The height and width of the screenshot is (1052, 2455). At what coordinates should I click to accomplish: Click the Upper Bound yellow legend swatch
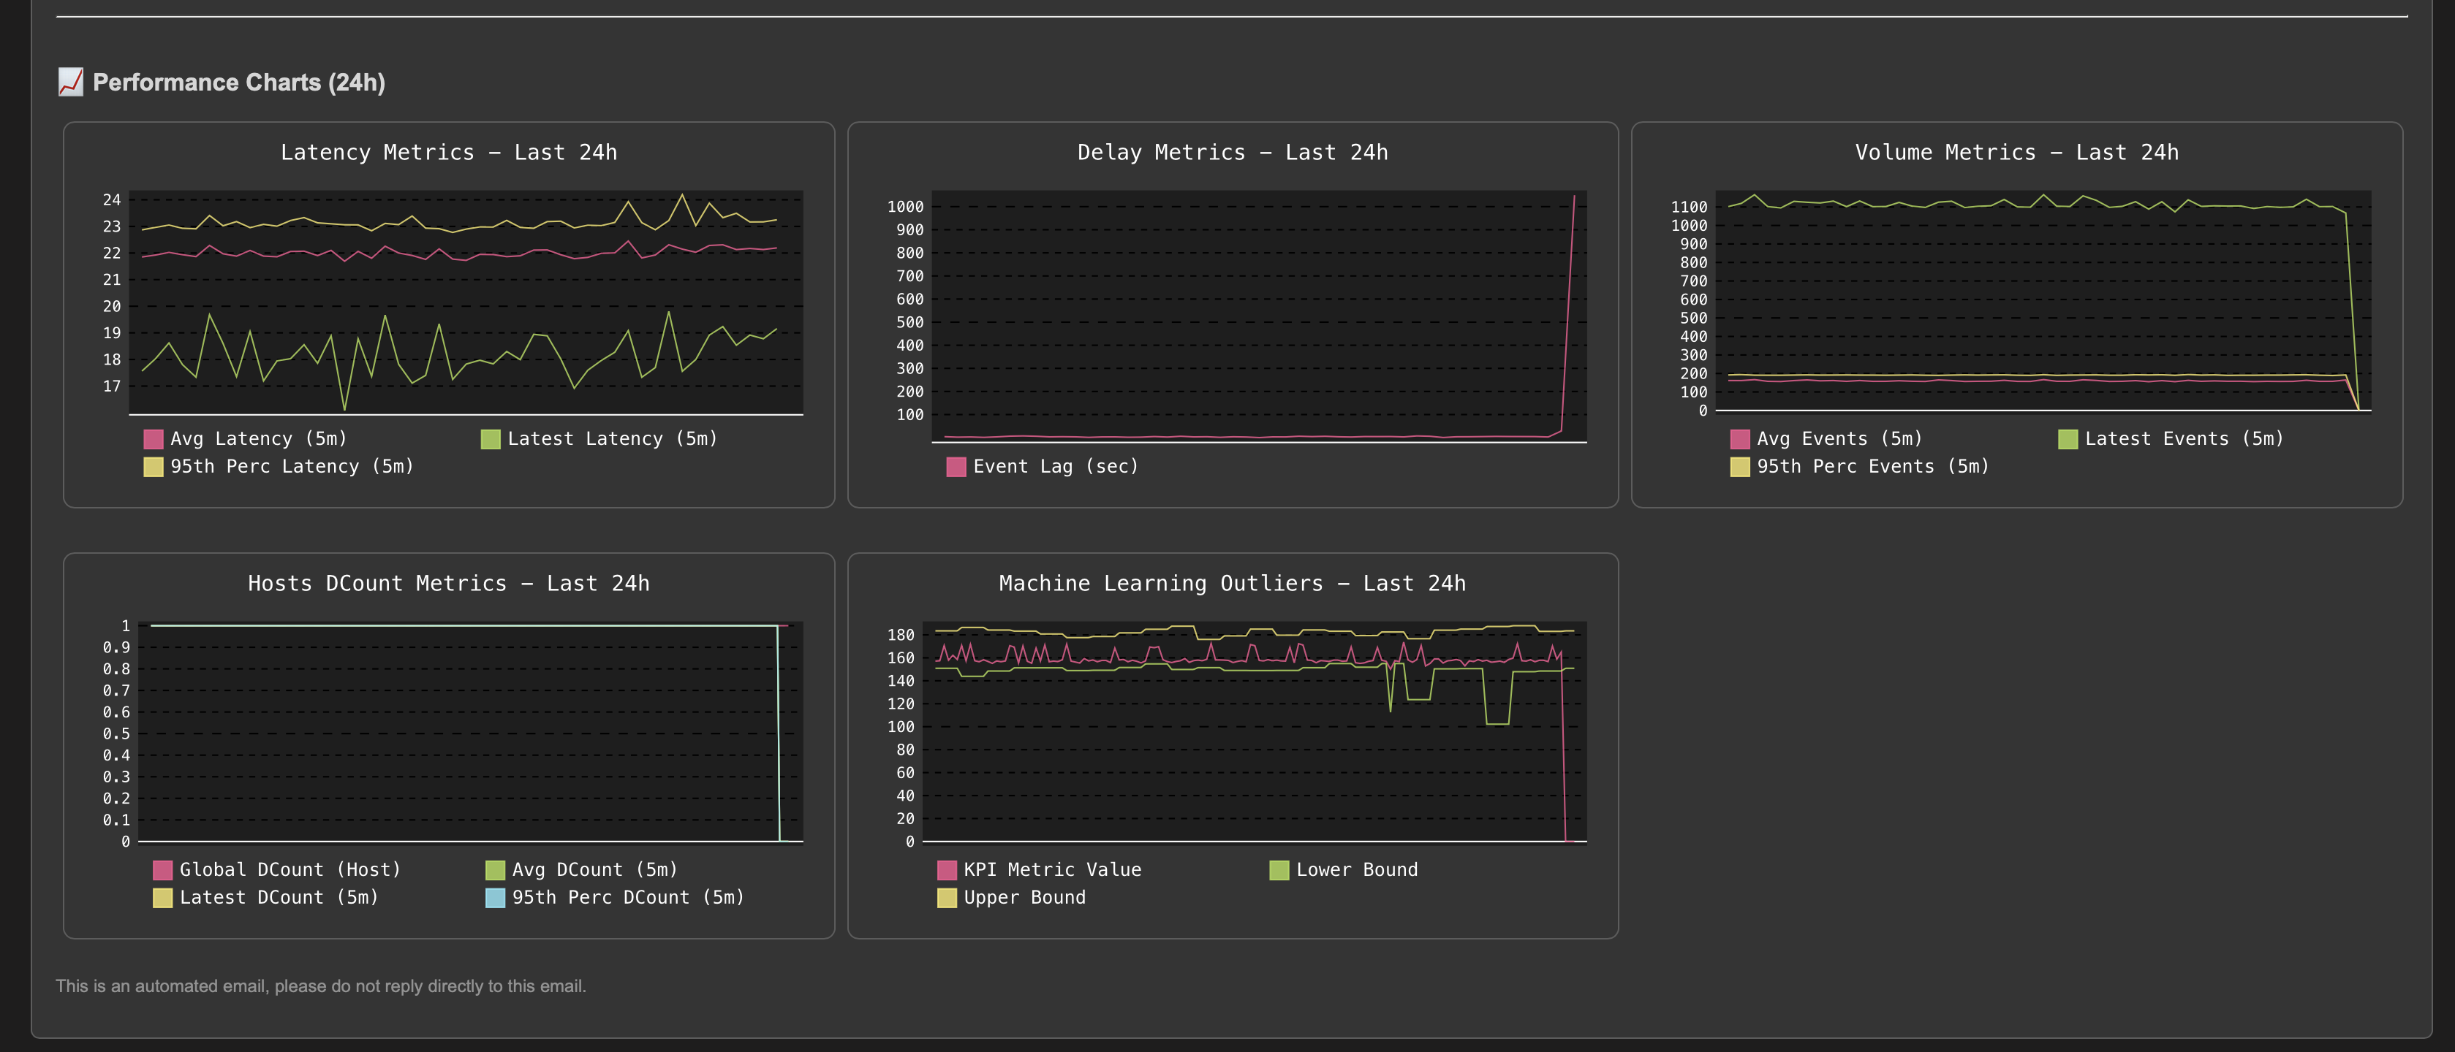pyautogui.click(x=946, y=898)
